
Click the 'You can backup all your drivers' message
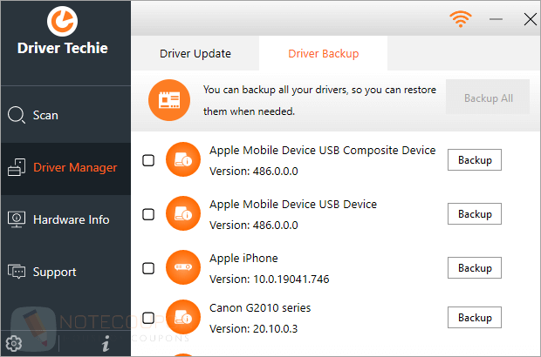[x=319, y=100]
